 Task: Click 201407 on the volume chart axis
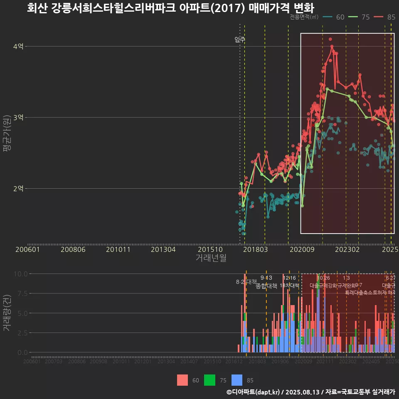click(189, 361)
